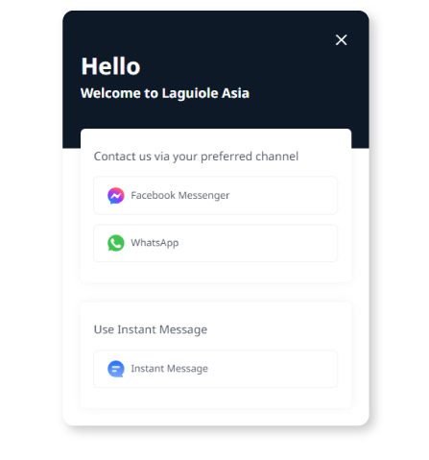The width and height of the screenshot is (429, 460).
Task: Click the green WhatsApp phone icon
Action: click(116, 243)
